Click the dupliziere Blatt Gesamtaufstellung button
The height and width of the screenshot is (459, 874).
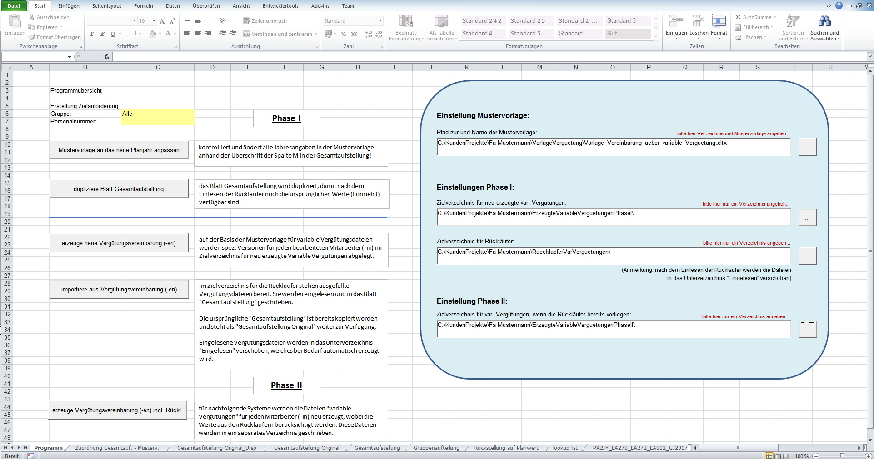(119, 189)
